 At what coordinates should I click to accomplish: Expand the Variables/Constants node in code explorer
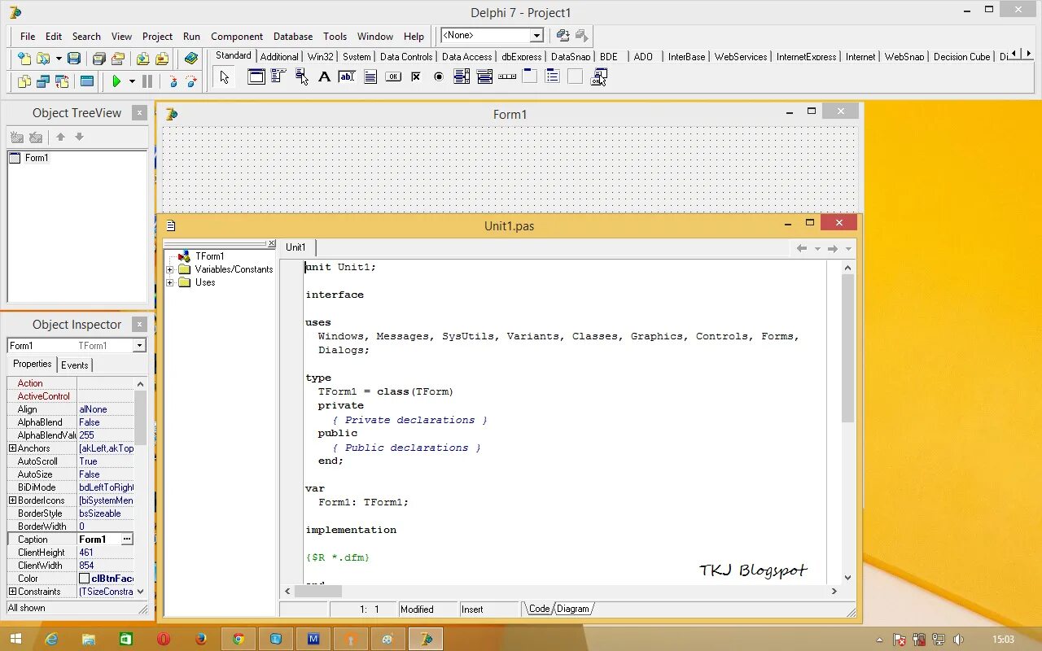pyautogui.click(x=170, y=269)
